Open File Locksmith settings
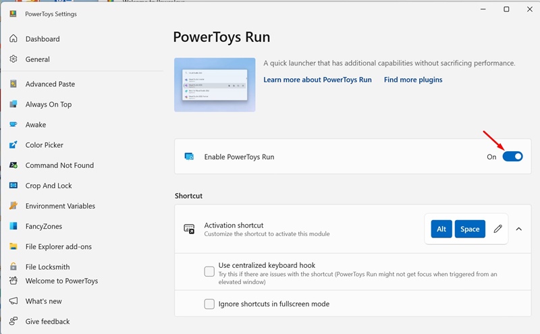Viewport: 540px width, 334px height. click(x=47, y=267)
